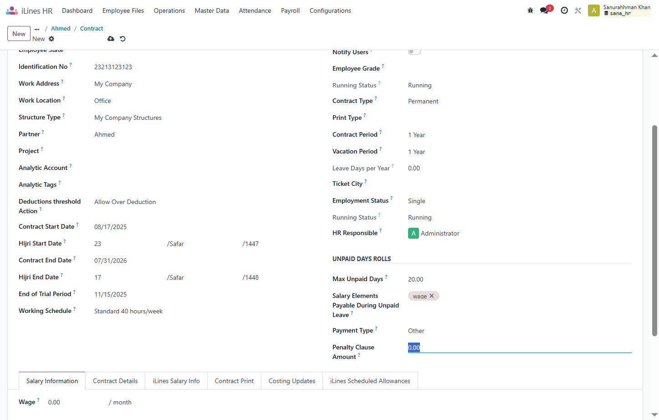
Task: Open the Contract Type dropdown showing Permanent
Action: pyautogui.click(x=520, y=101)
